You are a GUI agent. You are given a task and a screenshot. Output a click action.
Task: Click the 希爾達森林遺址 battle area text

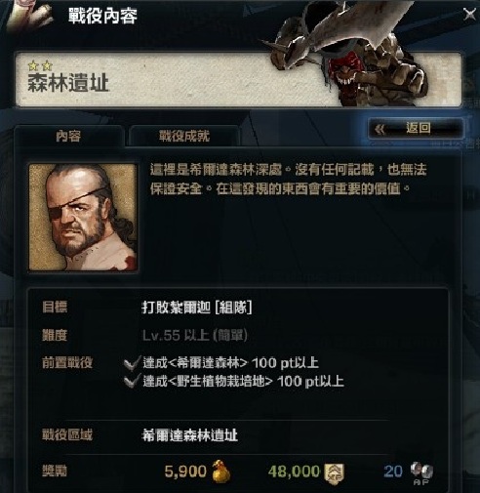point(189,435)
